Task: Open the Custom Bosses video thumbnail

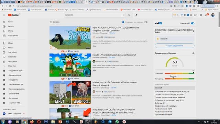Action: pos(70,65)
